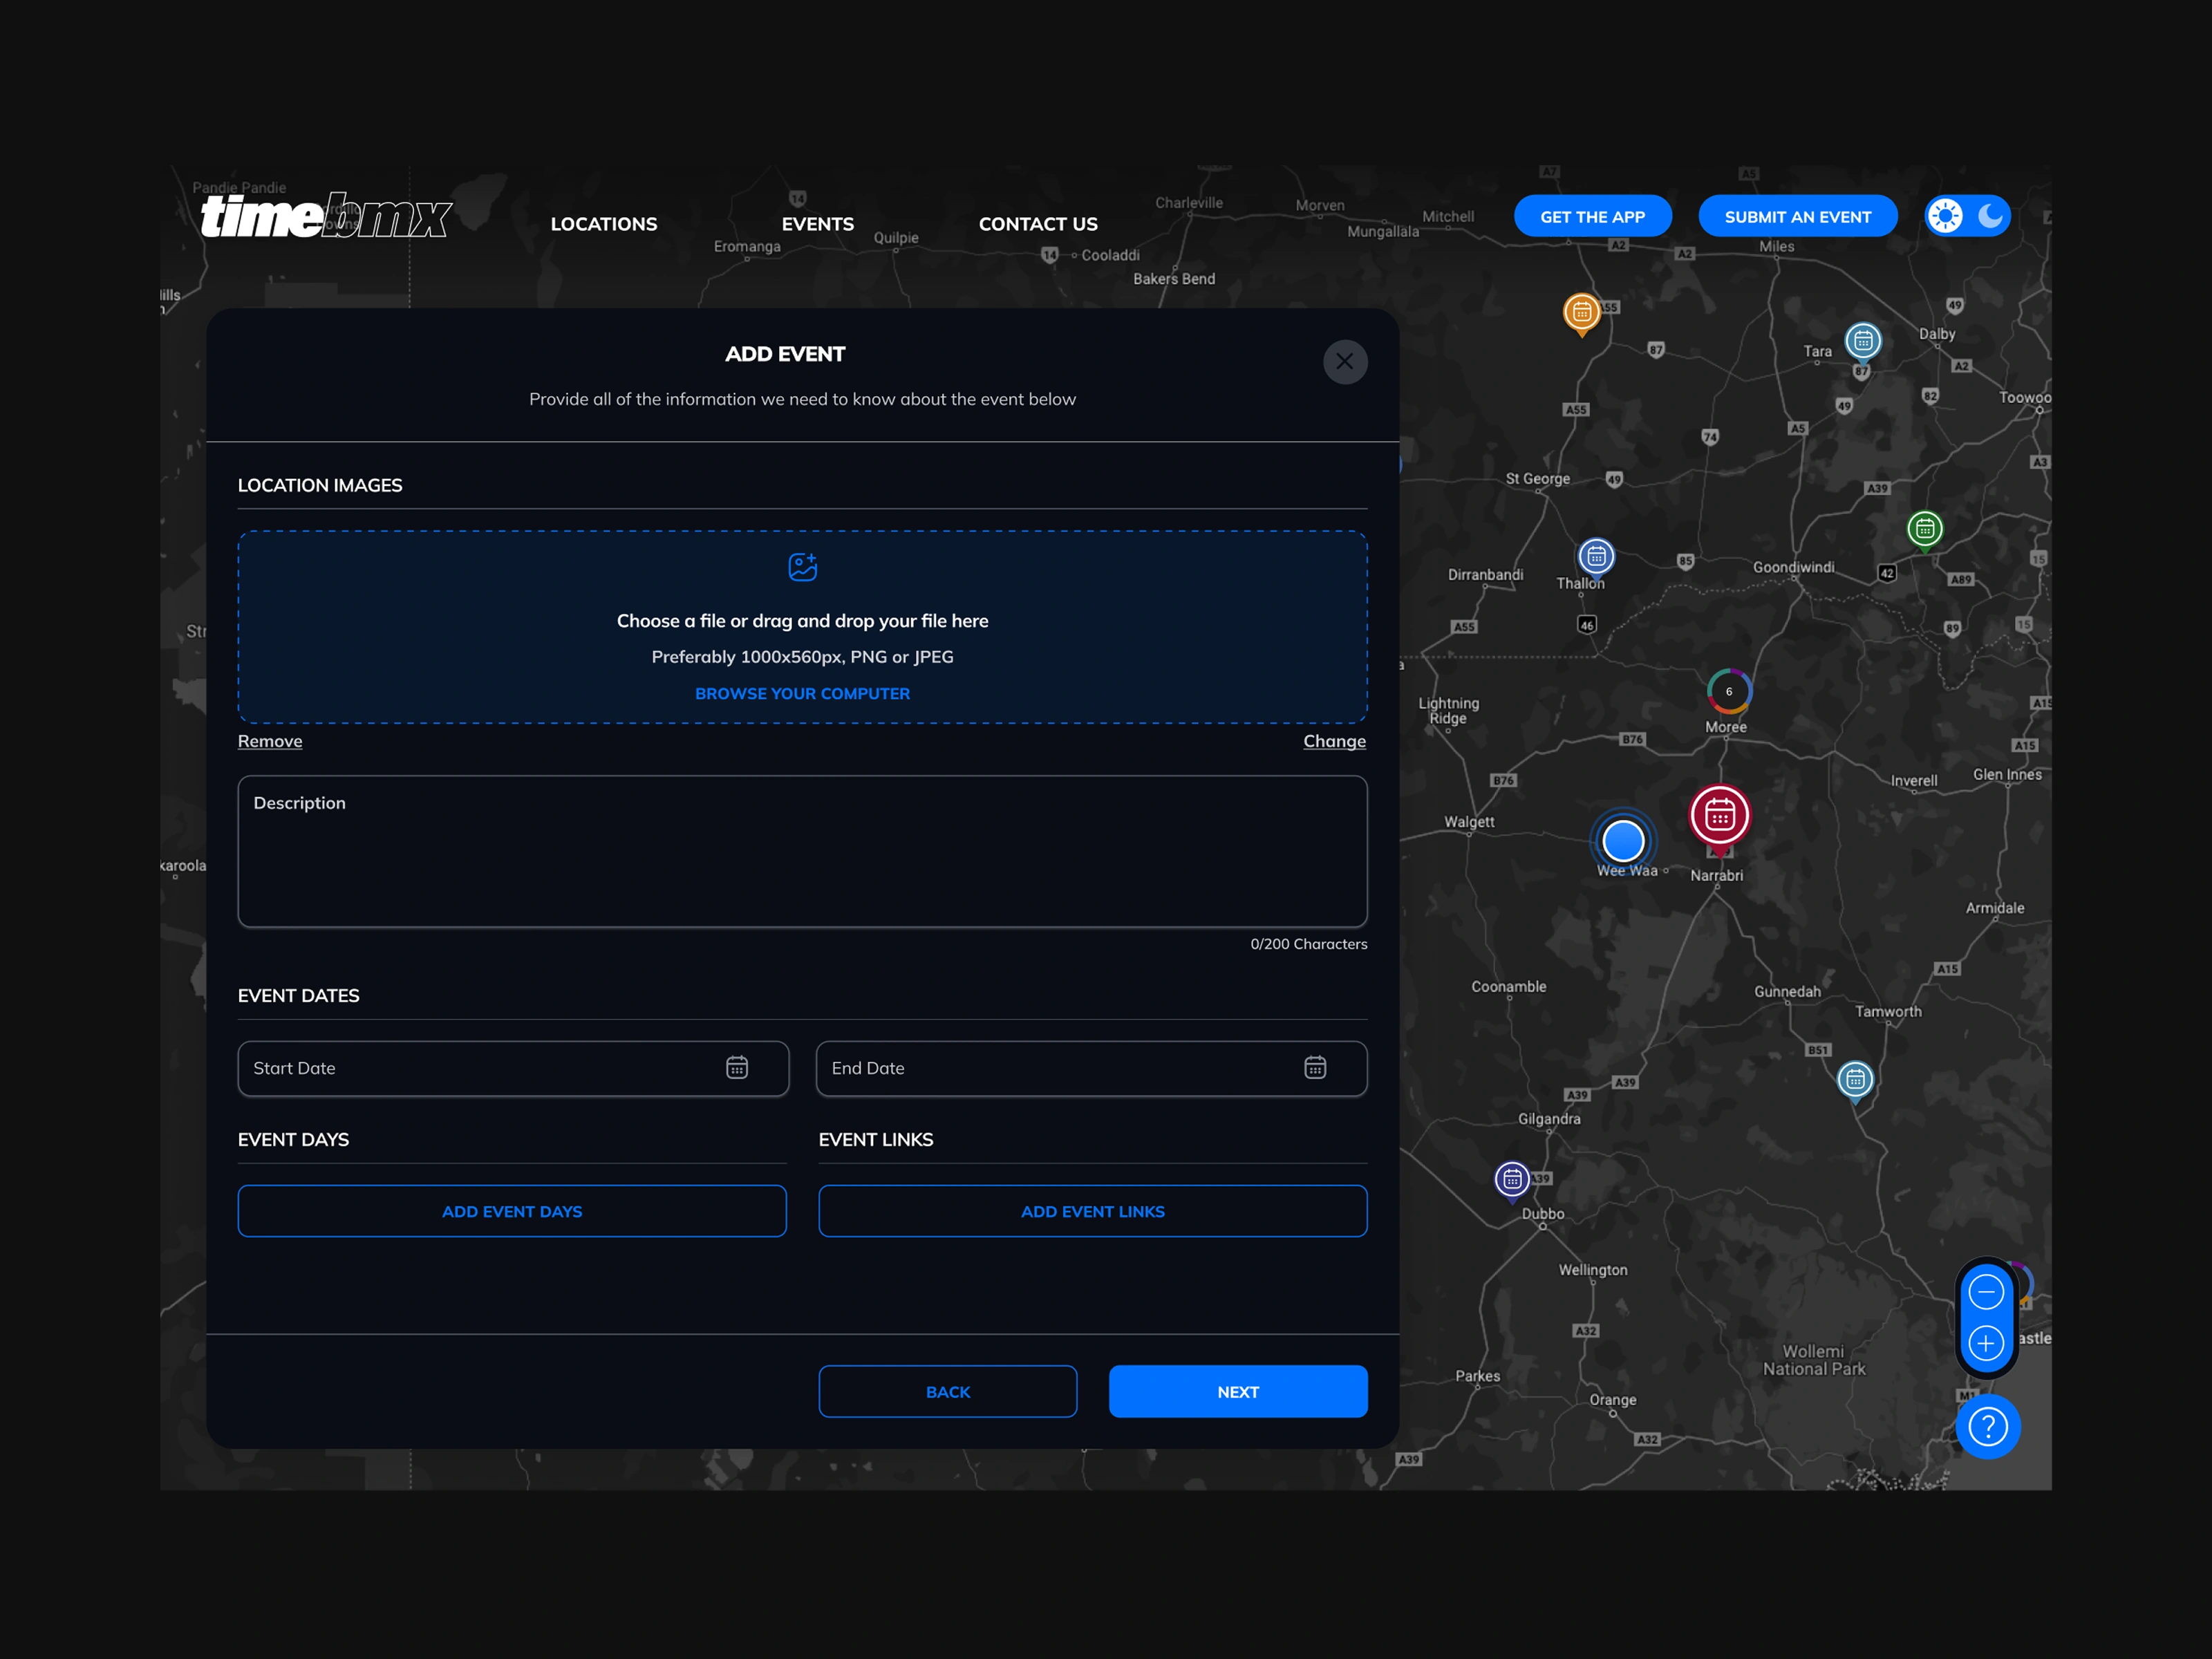Switch to dark mode via the moon toggle
Image resolution: width=2212 pixels, height=1659 pixels.
click(1989, 215)
